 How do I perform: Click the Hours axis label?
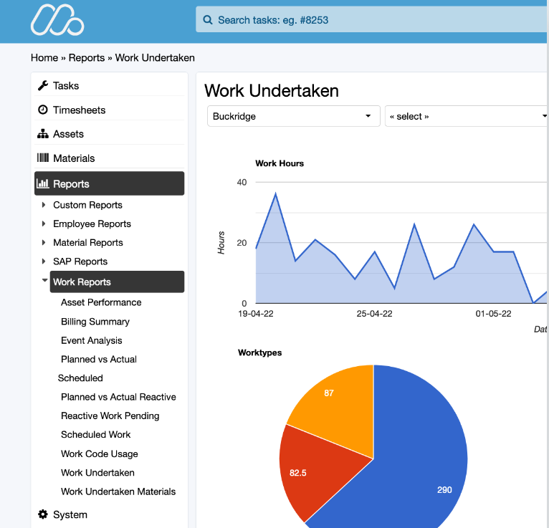pos(221,242)
